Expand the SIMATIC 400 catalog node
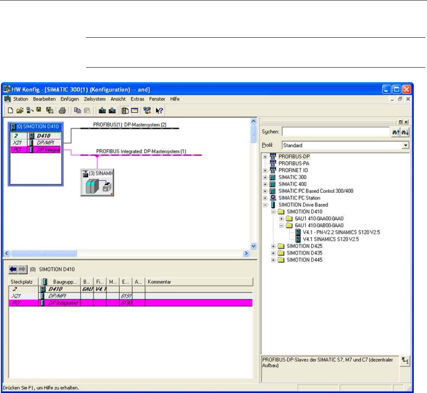Viewport: 427px width, 393px height. pyautogui.click(x=265, y=184)
